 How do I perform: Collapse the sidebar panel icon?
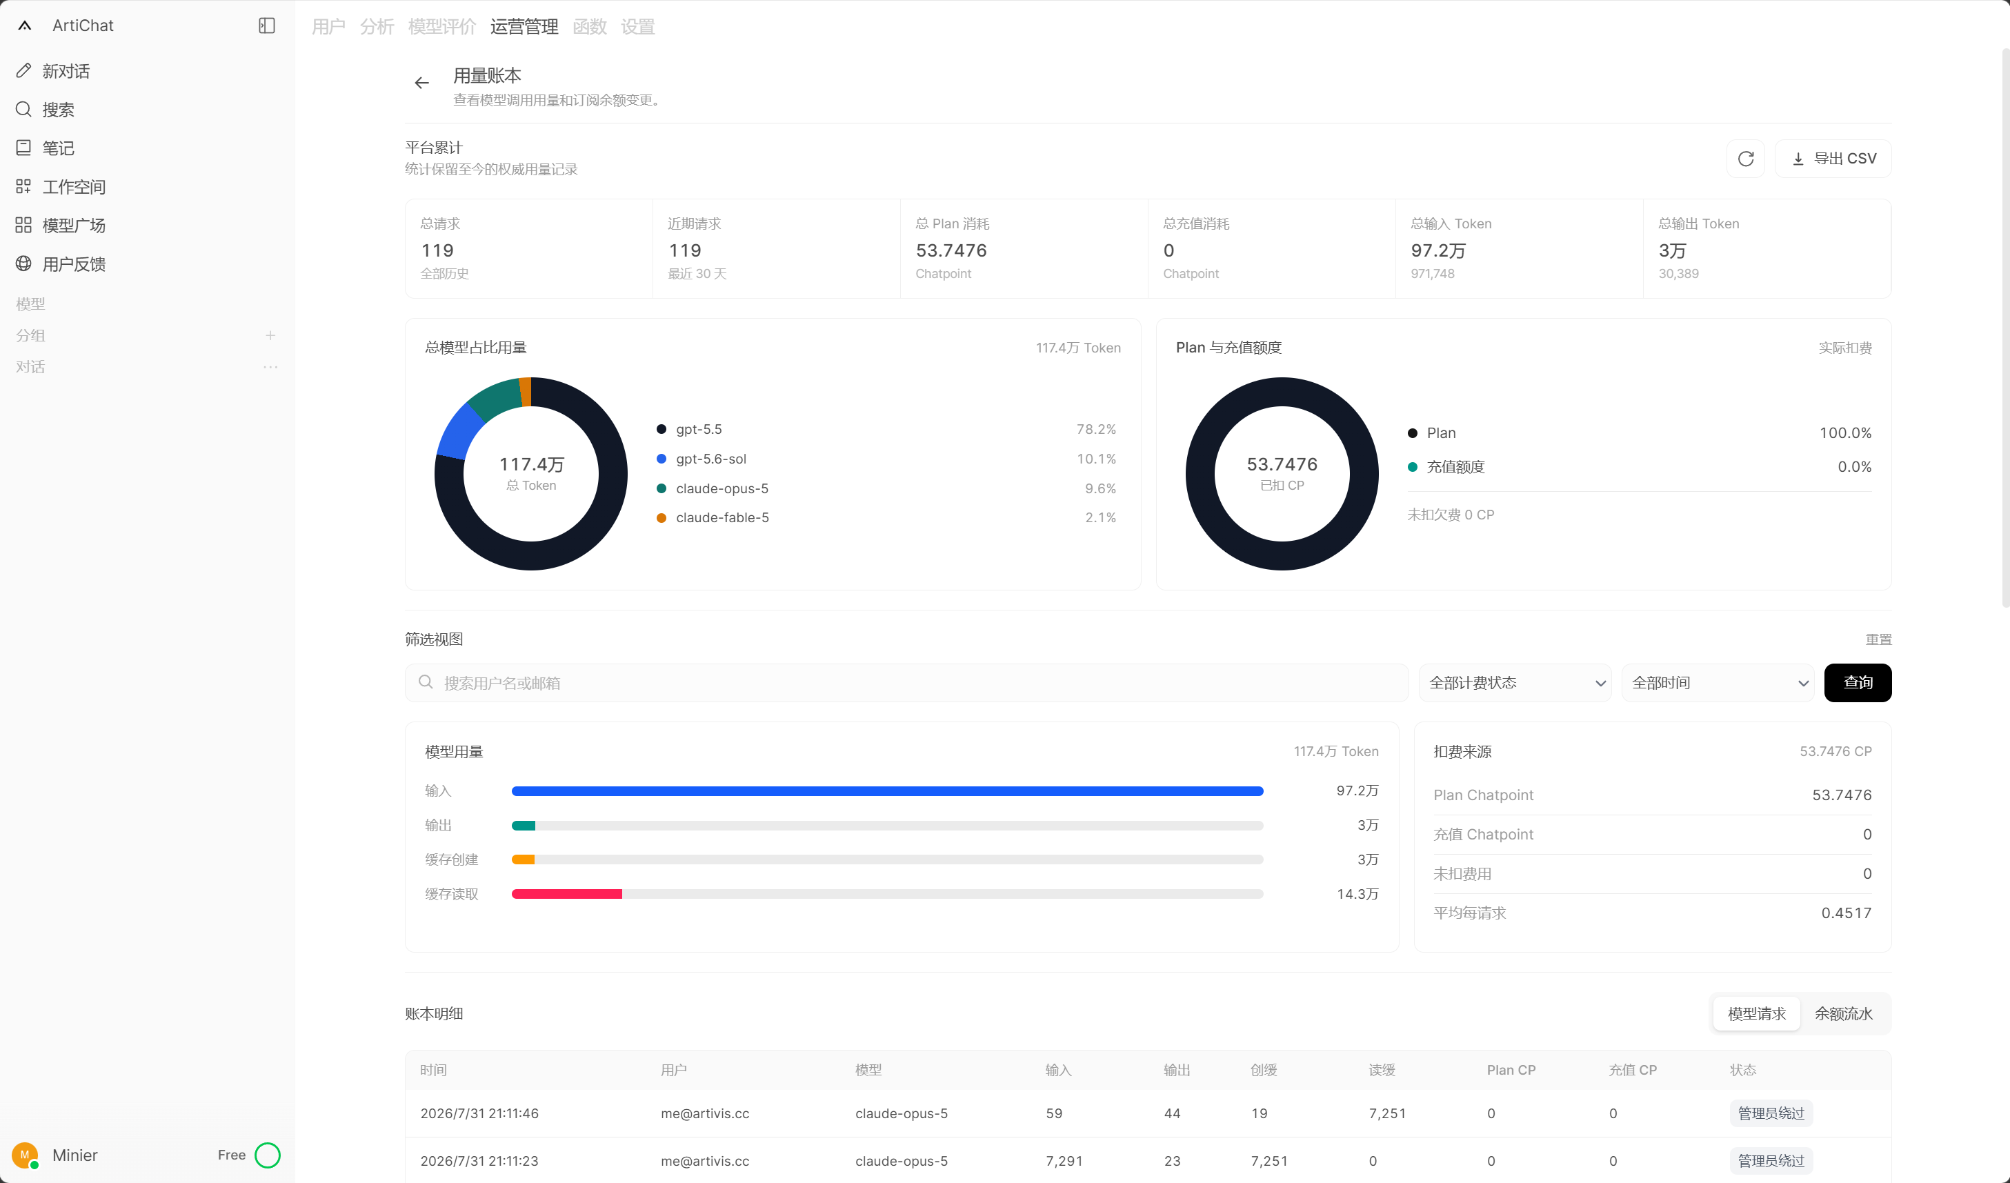(267, 26)
